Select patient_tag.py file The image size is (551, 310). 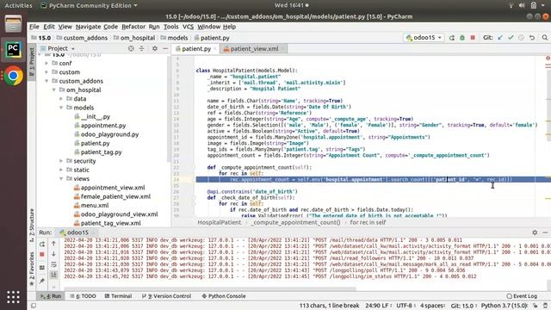[102, 152]
